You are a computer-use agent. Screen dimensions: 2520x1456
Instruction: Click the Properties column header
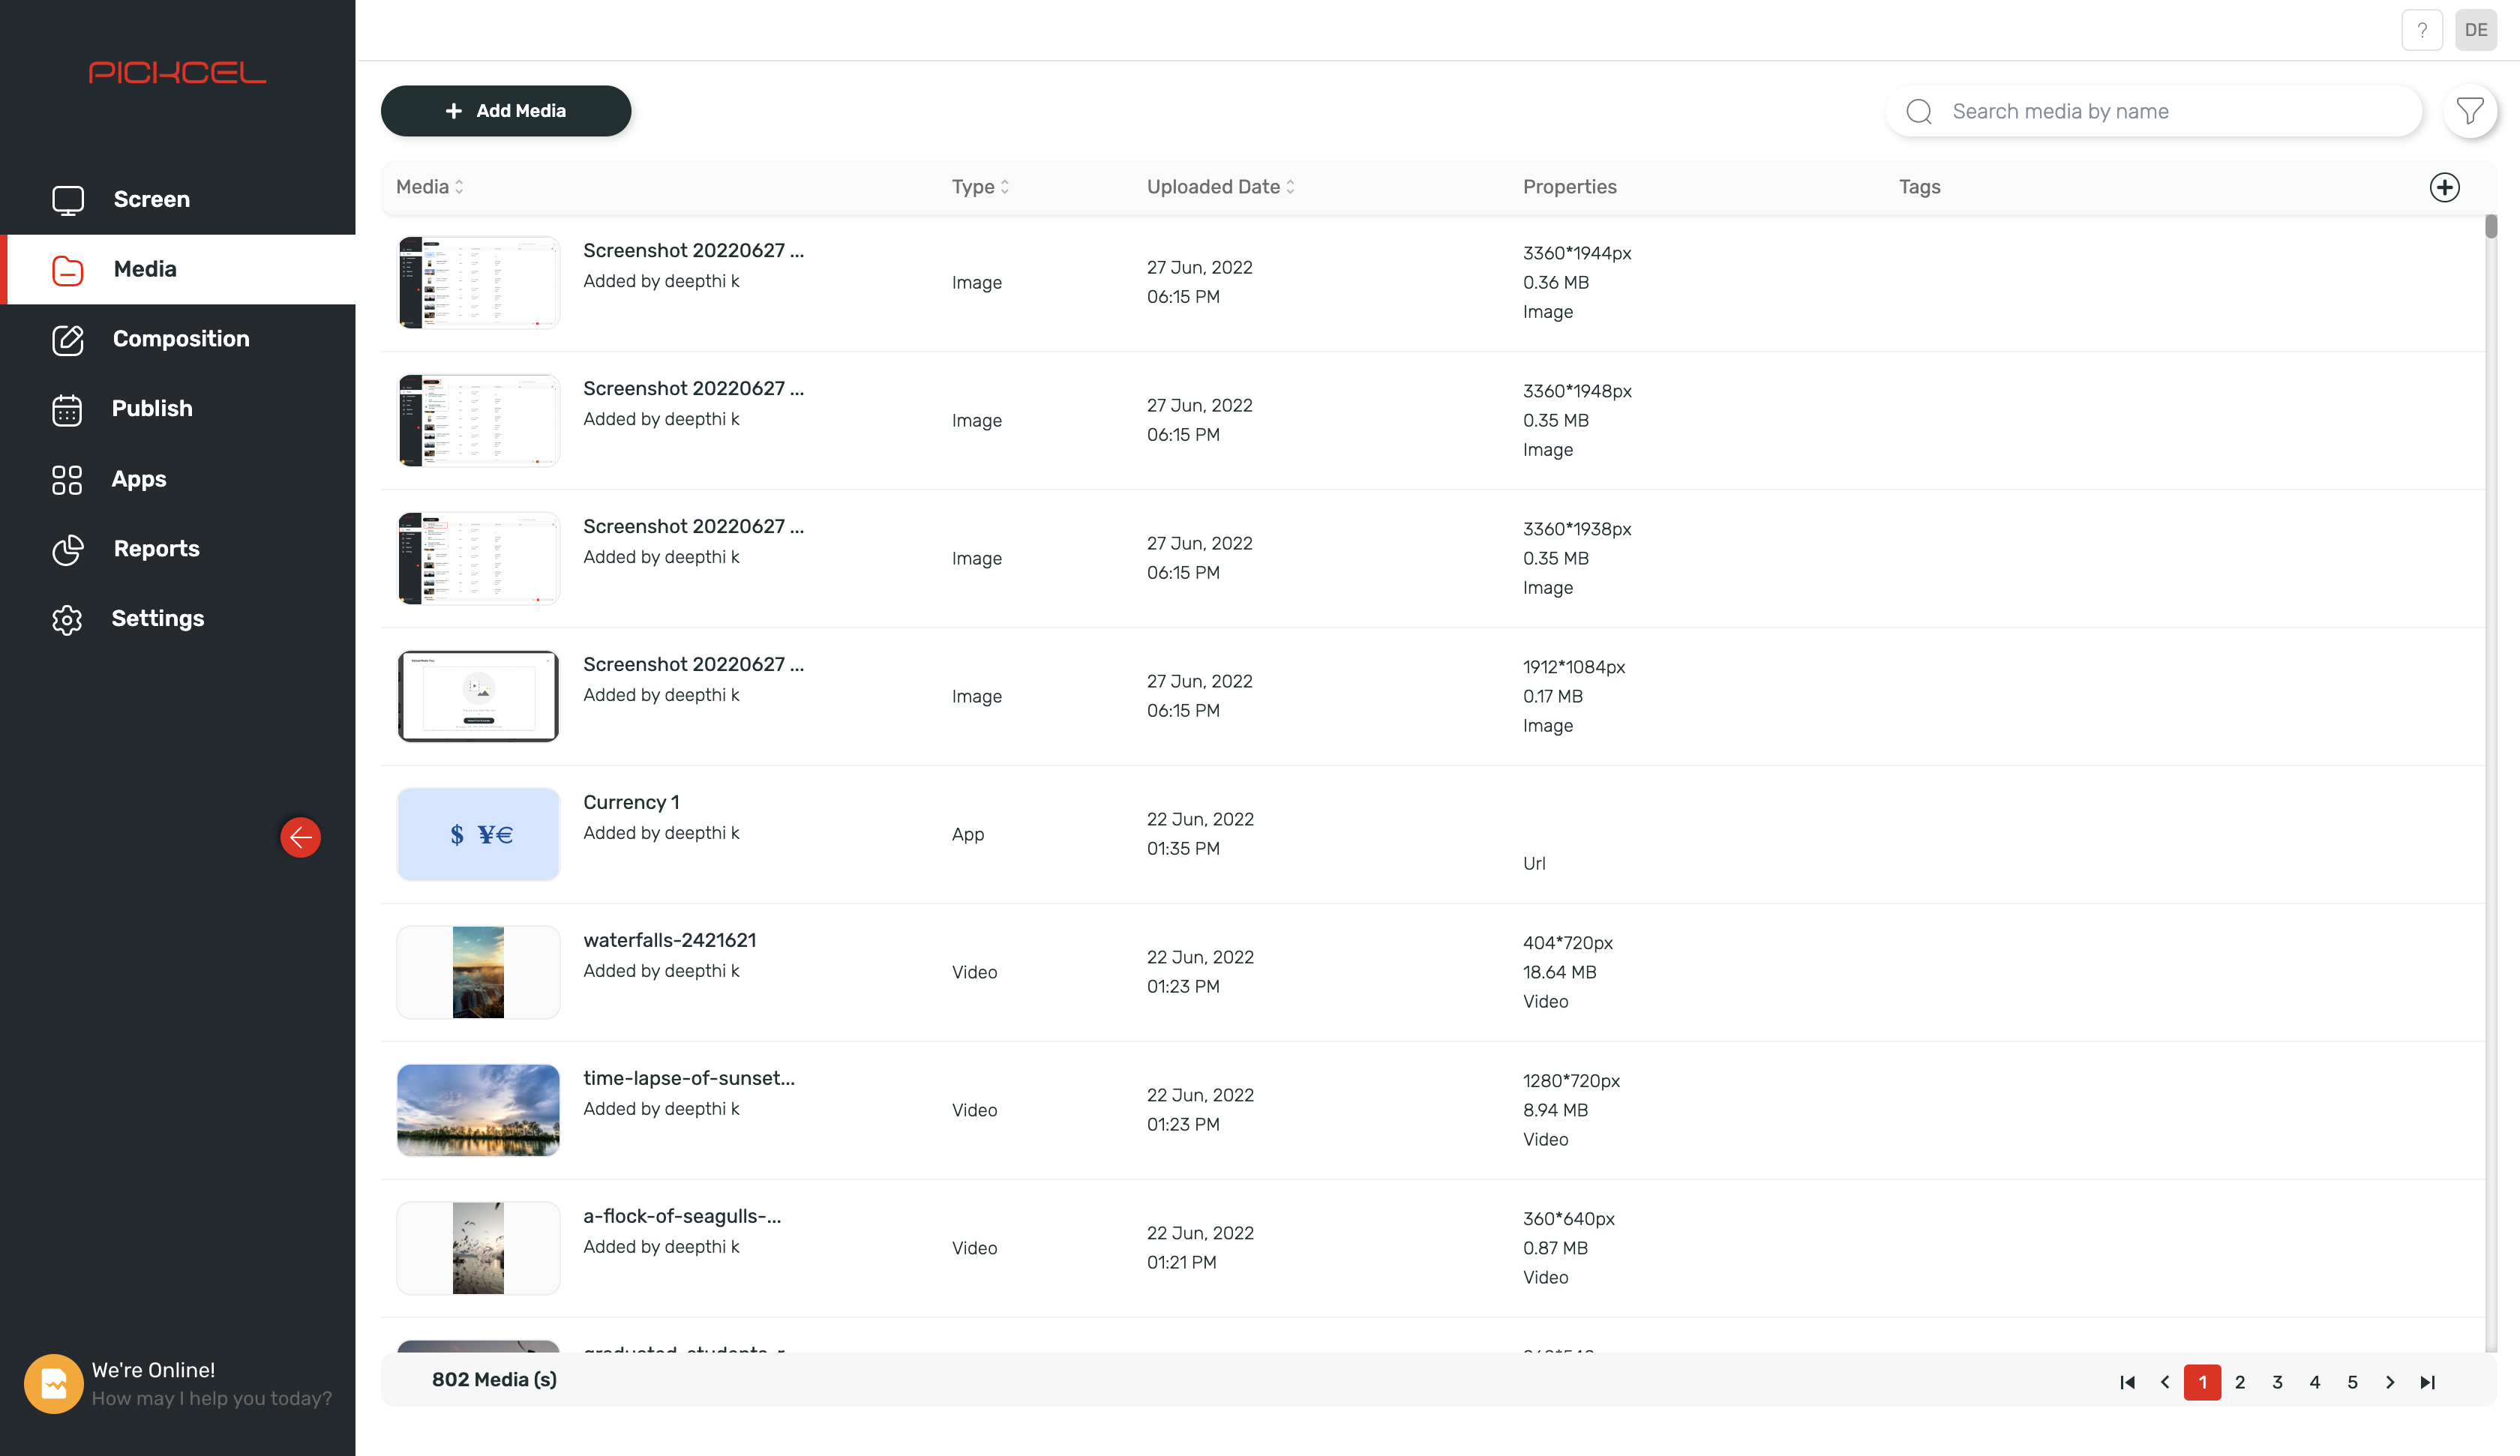1569,187
